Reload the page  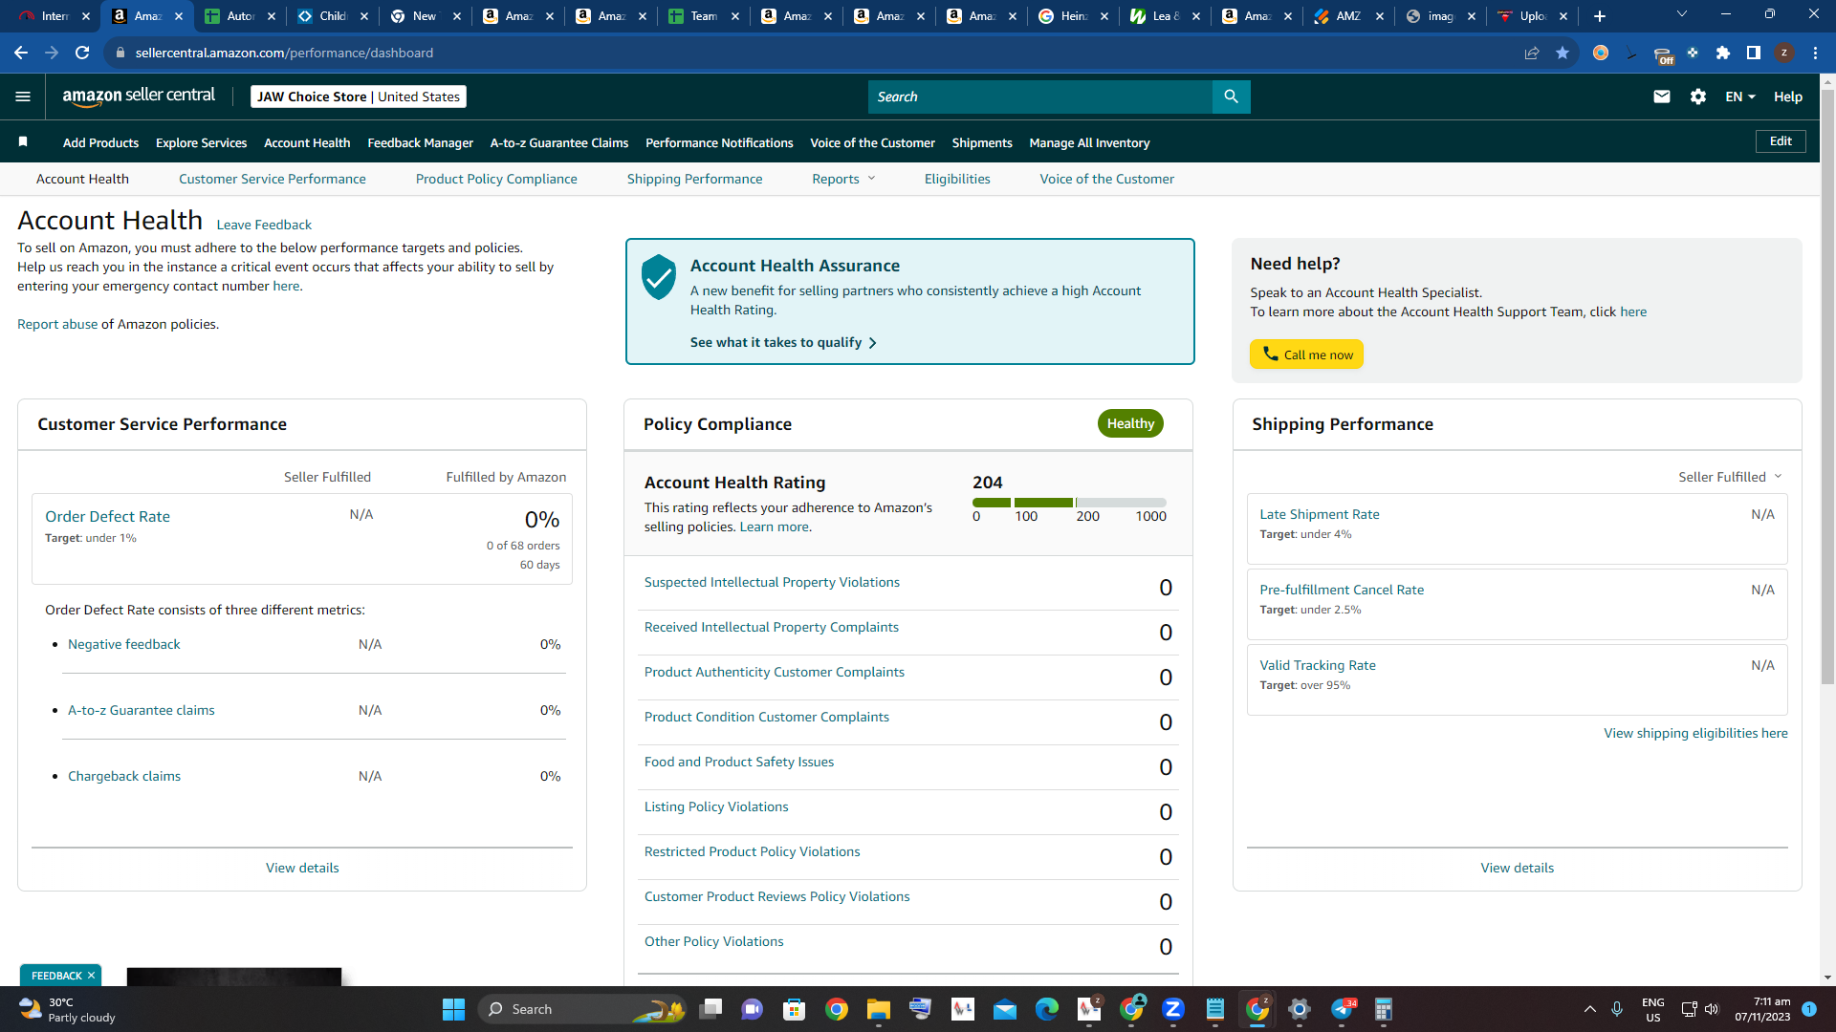tap(83, 53)
